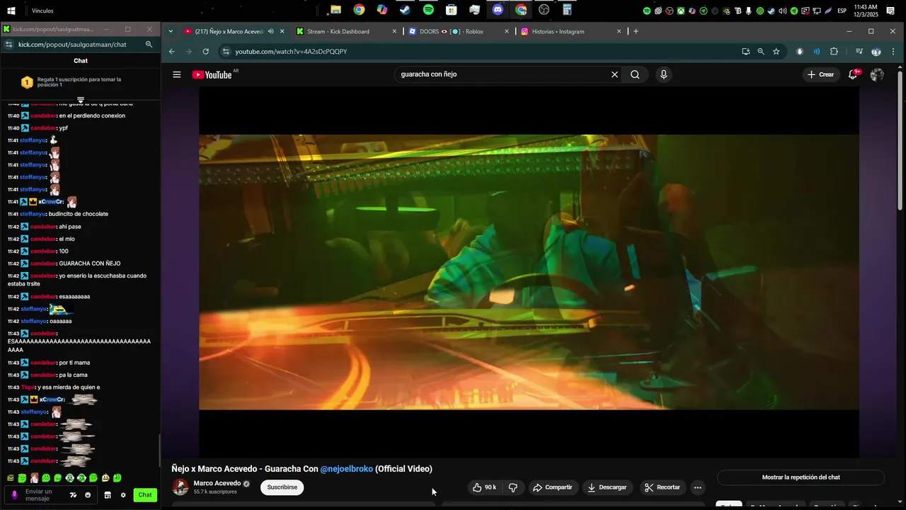This screenshot has height=510, width=906.
Task: Reload the YouTube page in Chrome
Action: point(206,52)
